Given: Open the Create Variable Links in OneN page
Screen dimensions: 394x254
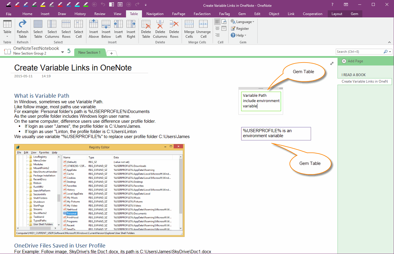Looking at the screenshot, I should (365, 81).
